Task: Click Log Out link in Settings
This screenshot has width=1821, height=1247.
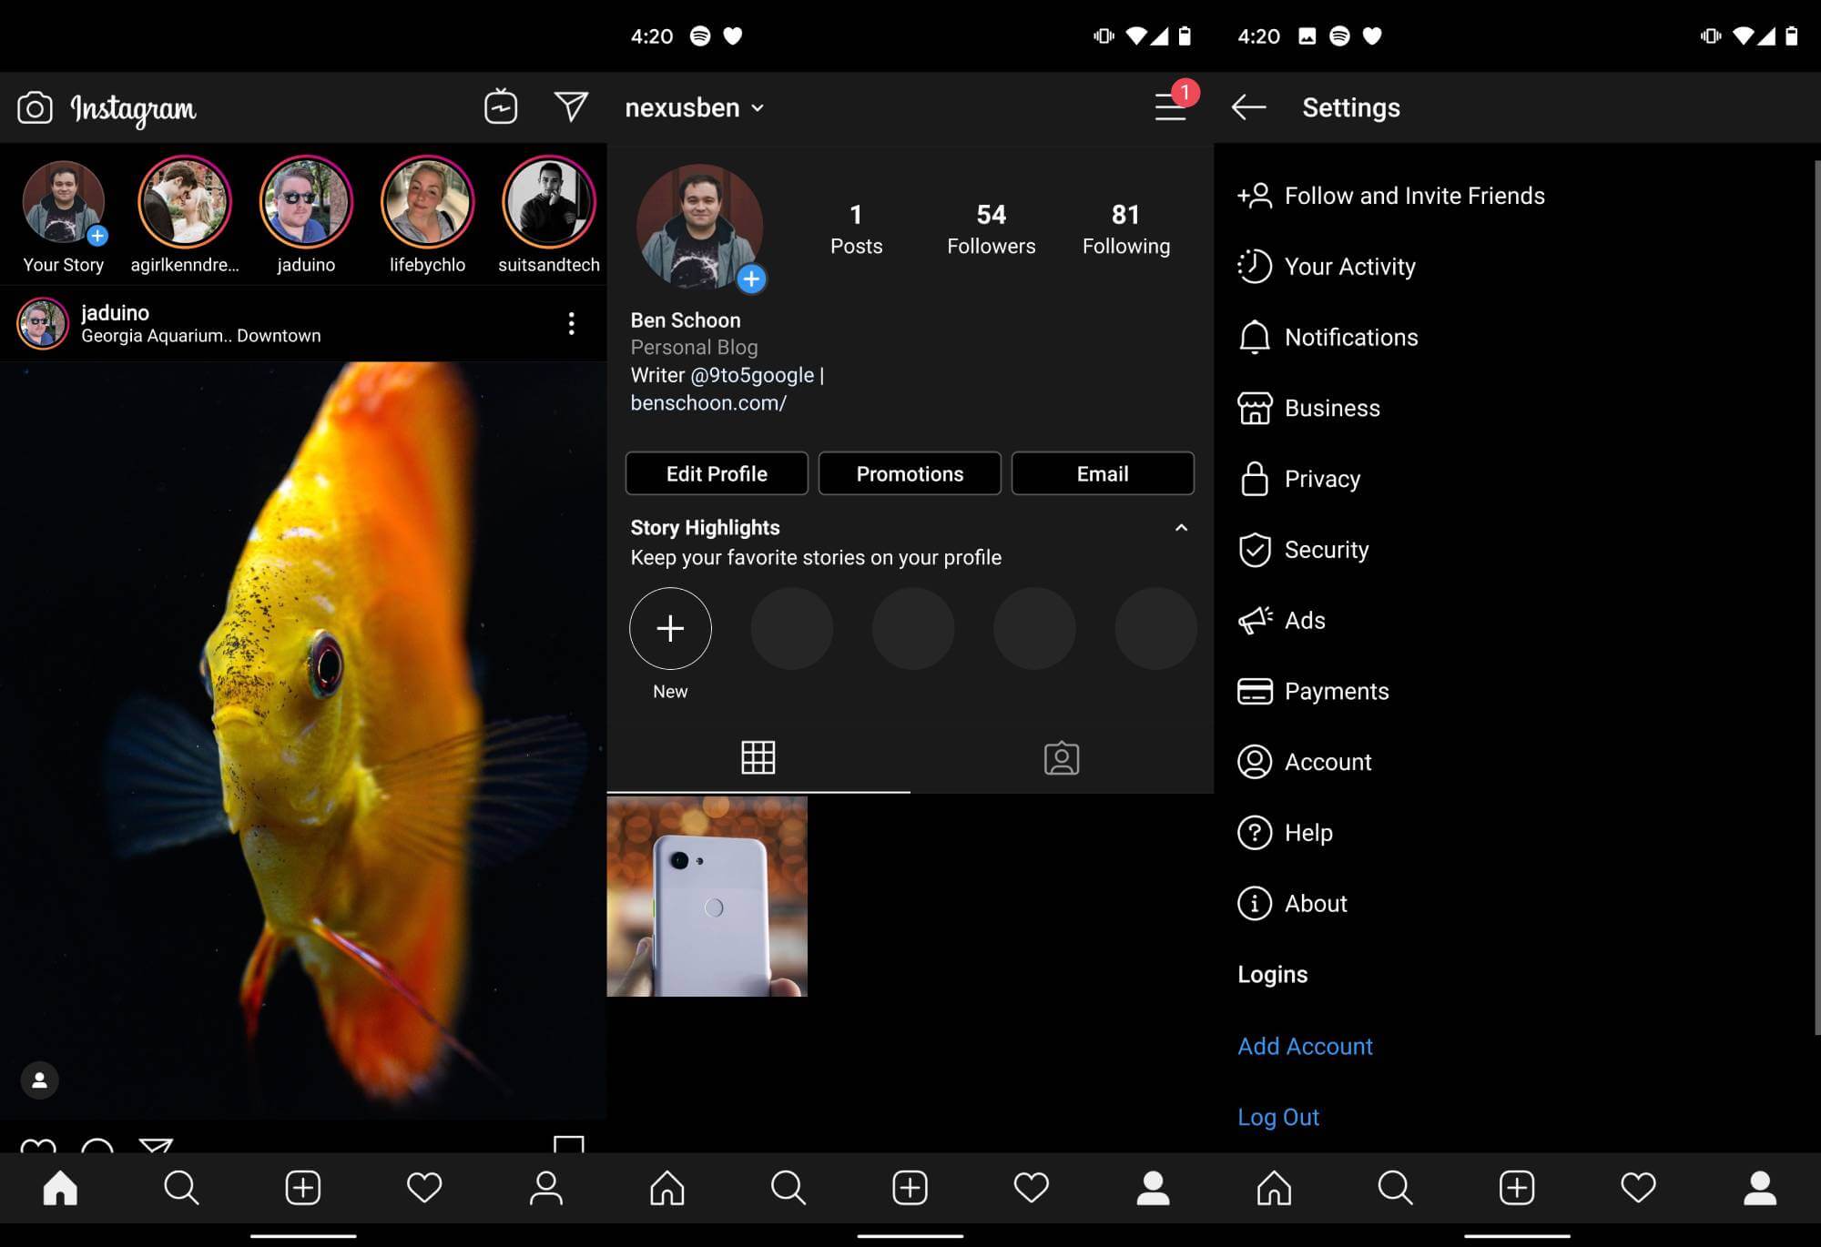Action: click(x=1277, y=1116)
